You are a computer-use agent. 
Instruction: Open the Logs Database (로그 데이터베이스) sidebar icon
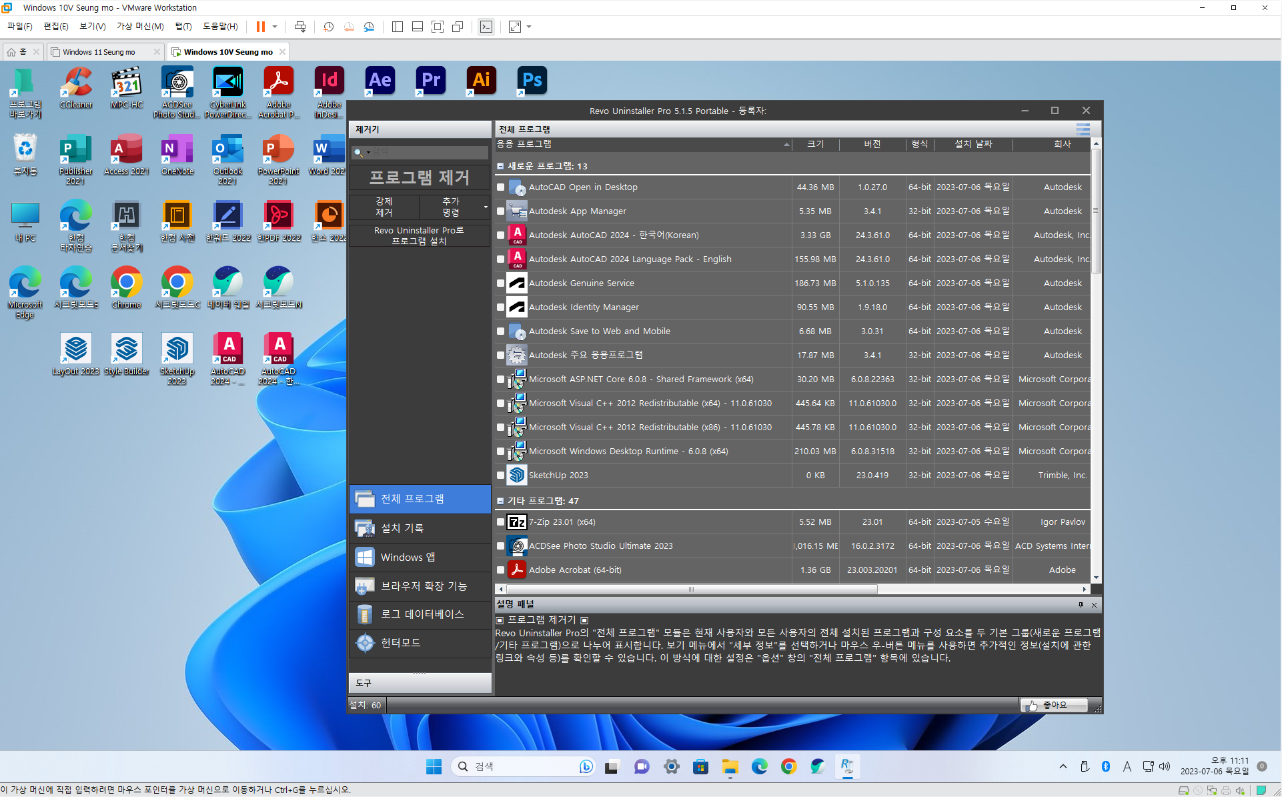(x=365, y=614)
